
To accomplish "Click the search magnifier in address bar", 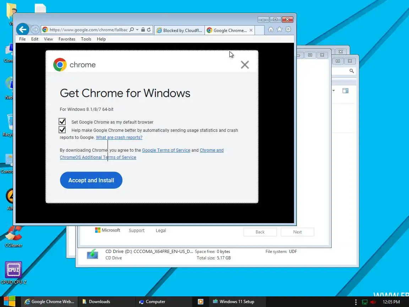I will coord(132,29).
